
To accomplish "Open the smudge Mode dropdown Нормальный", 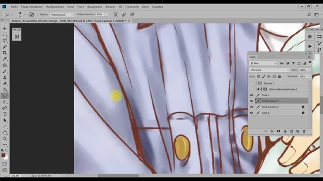I will pos(62,15).
